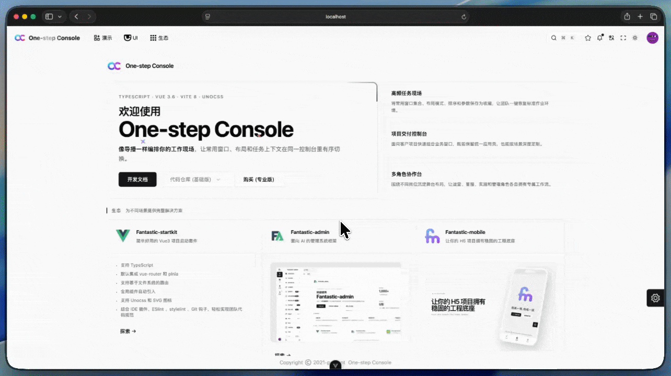Open the 生态 menu
This screenshot has height=376, width=671.
point(159,38)
